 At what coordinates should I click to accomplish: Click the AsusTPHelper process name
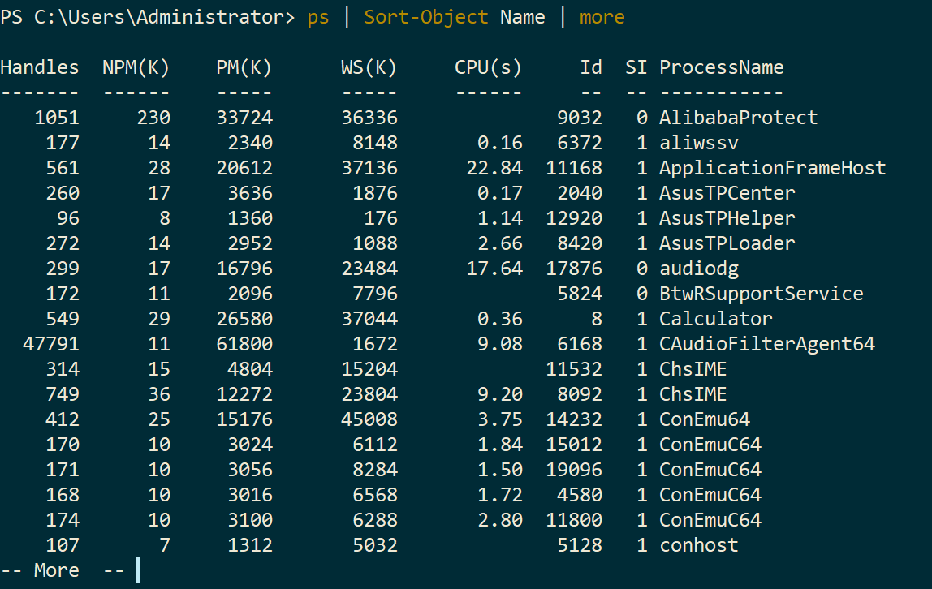[x=727, y=218]
